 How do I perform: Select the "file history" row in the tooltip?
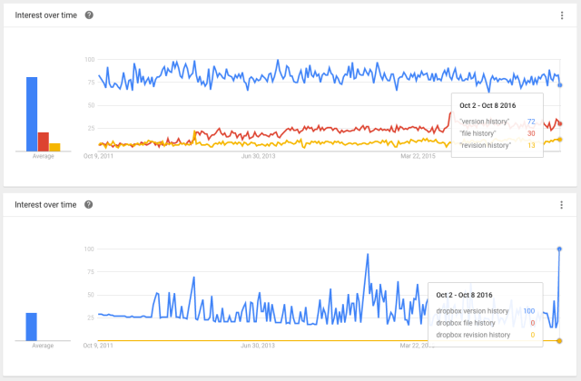[x=483, y=132]
